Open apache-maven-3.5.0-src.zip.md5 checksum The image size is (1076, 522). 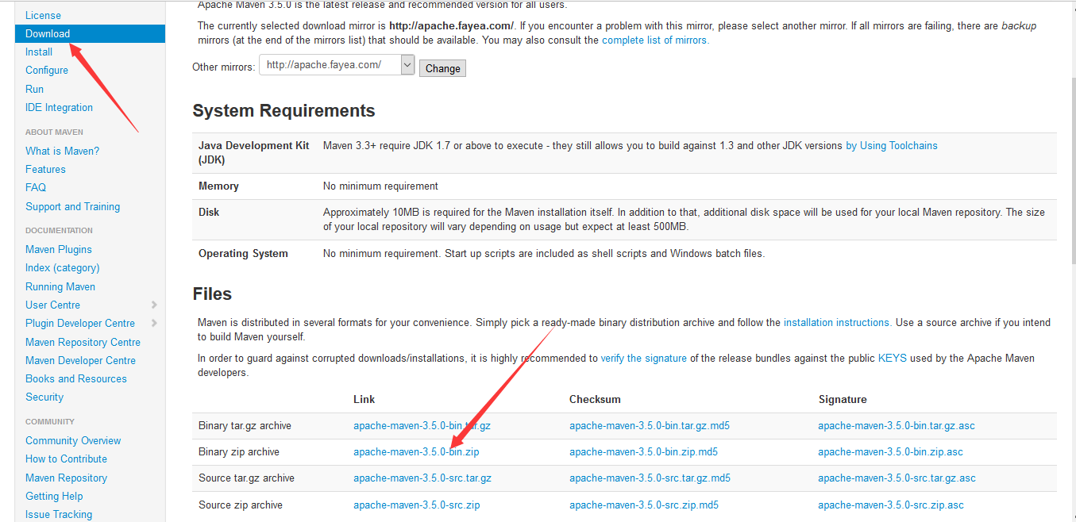click(x=644, y=505)
